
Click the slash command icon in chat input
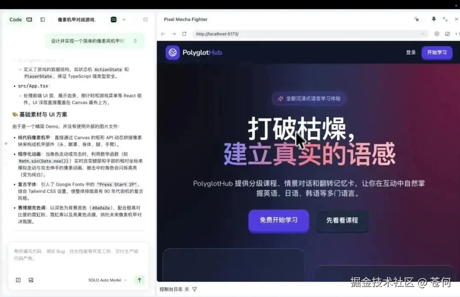click(x=18, y=280)
